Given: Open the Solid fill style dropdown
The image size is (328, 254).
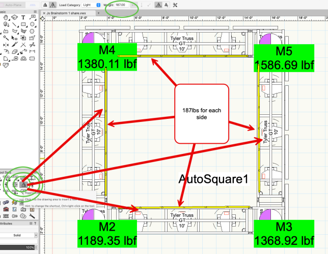Looking at the screenshot, I should pos(23,235).
